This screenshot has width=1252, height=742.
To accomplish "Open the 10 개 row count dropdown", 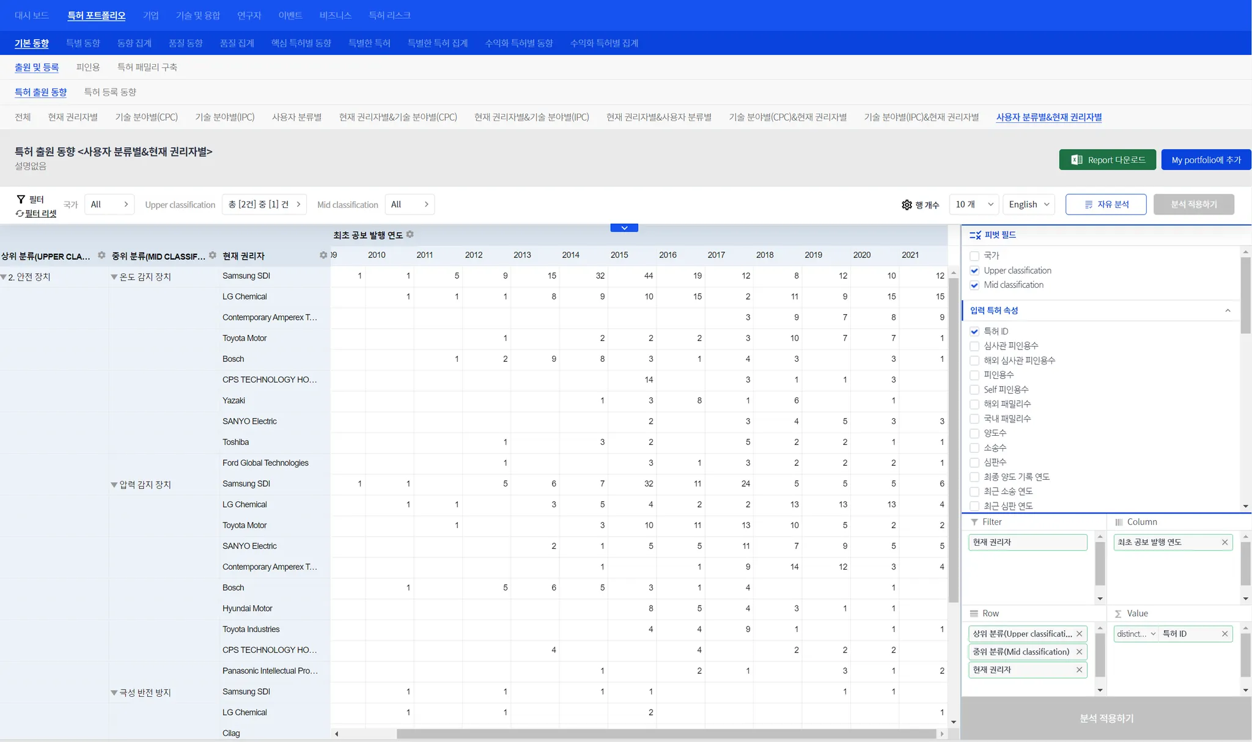I will tap(973, 205).
